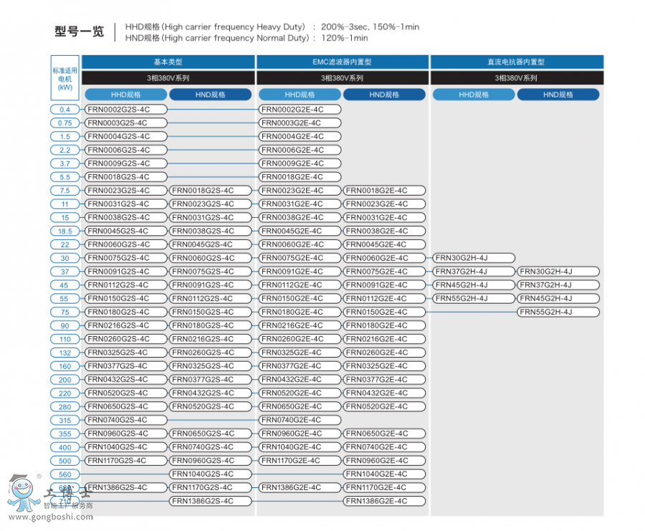The image size is (645, 531).
Task: Click HND规格 pill under EMC滤波器内置型
Action: (x=384, y=95)
